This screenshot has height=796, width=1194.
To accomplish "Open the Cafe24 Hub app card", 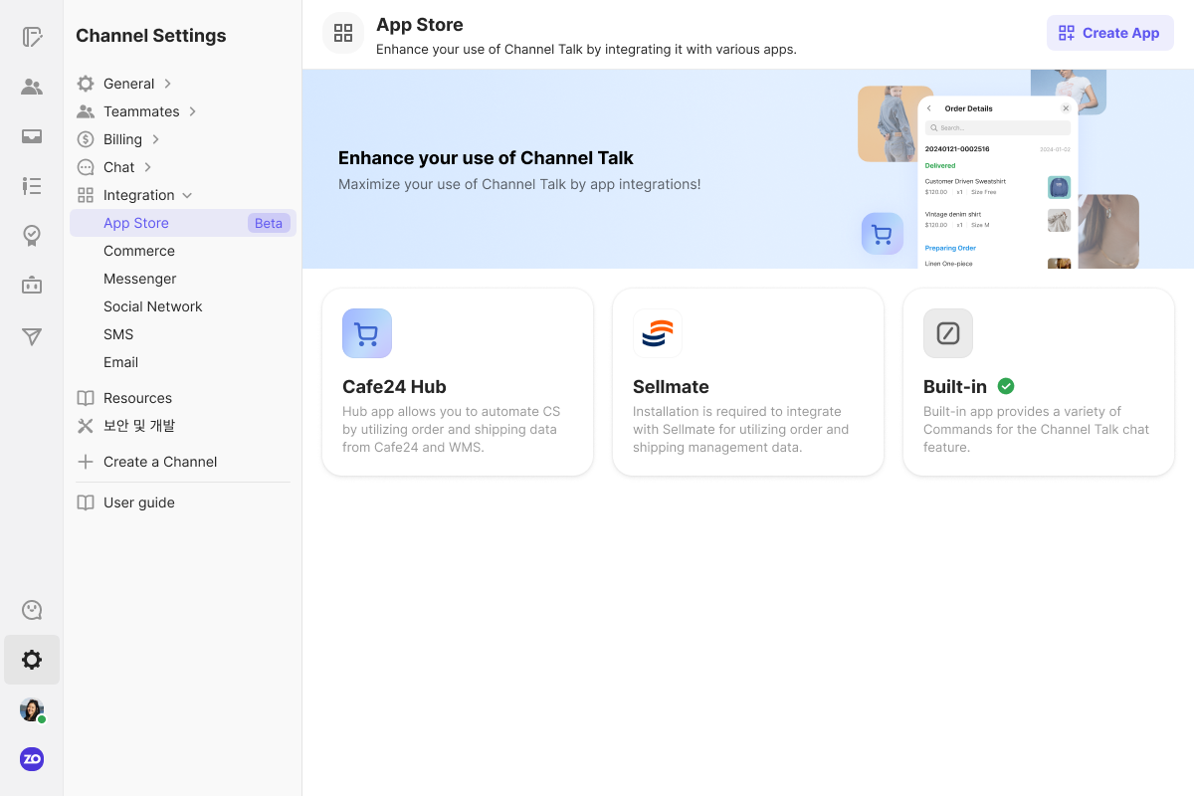I will [457, 381].
